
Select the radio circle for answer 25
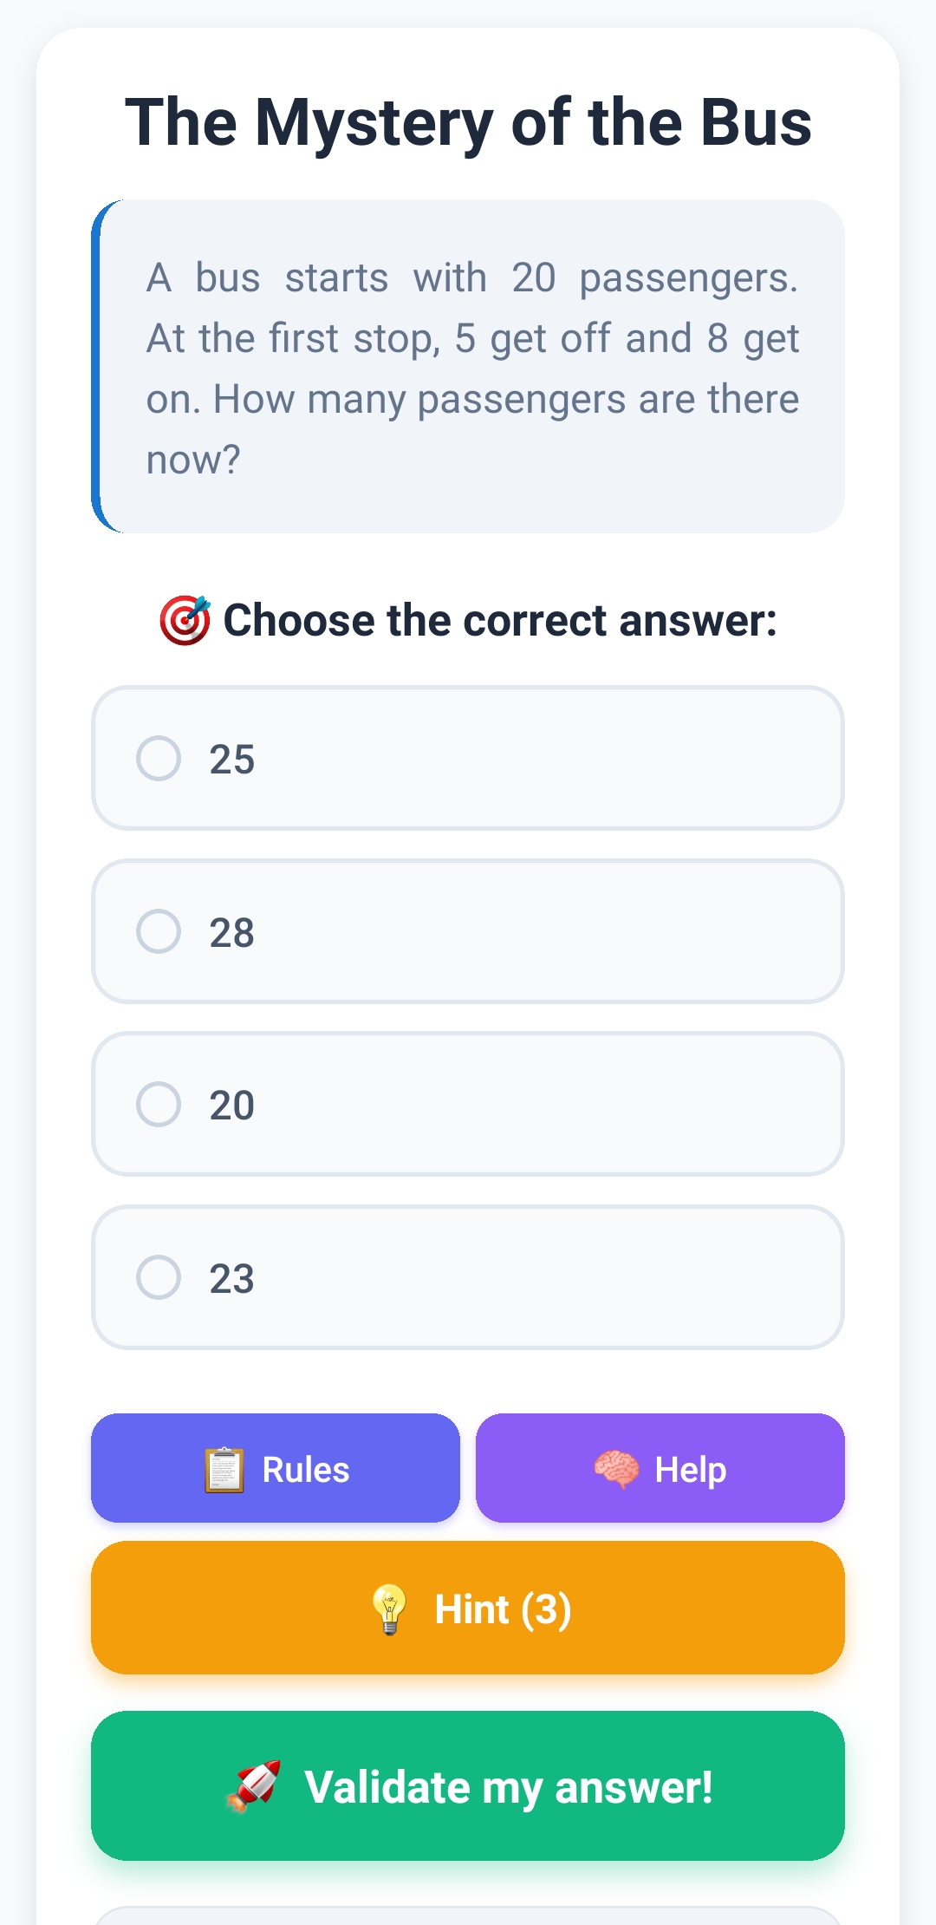click(159, 759)
